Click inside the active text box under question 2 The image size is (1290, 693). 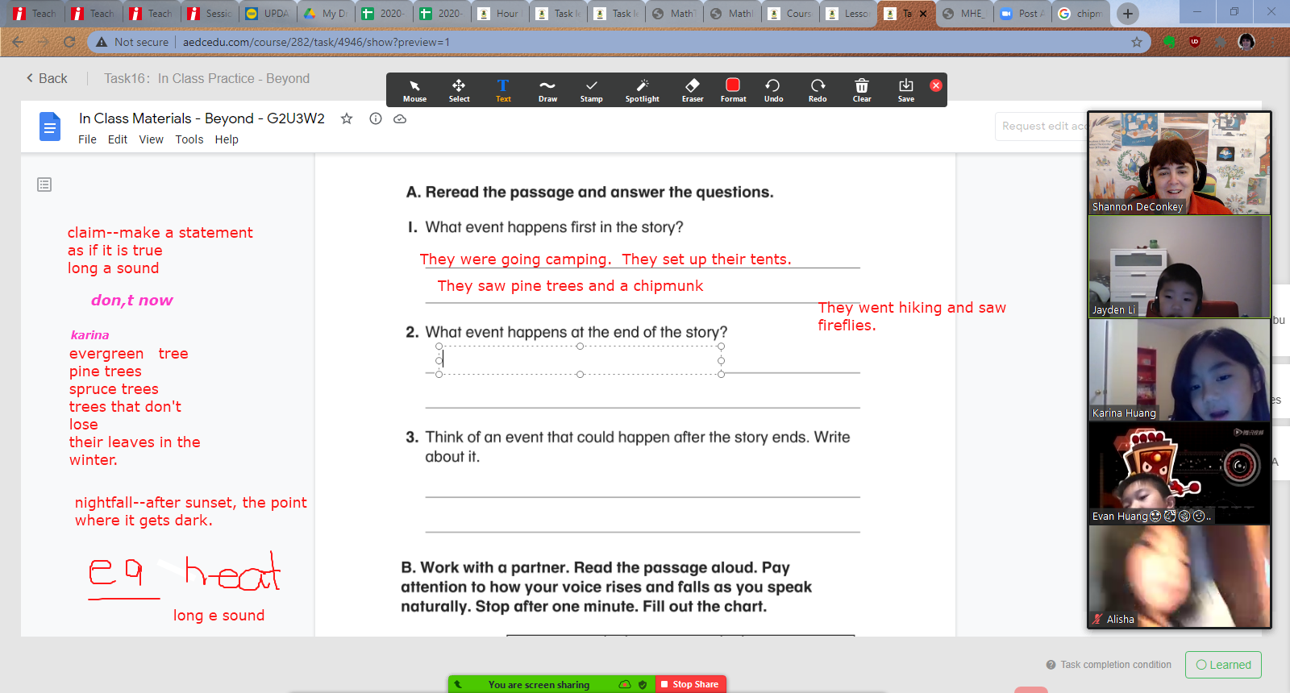[580, 360]
